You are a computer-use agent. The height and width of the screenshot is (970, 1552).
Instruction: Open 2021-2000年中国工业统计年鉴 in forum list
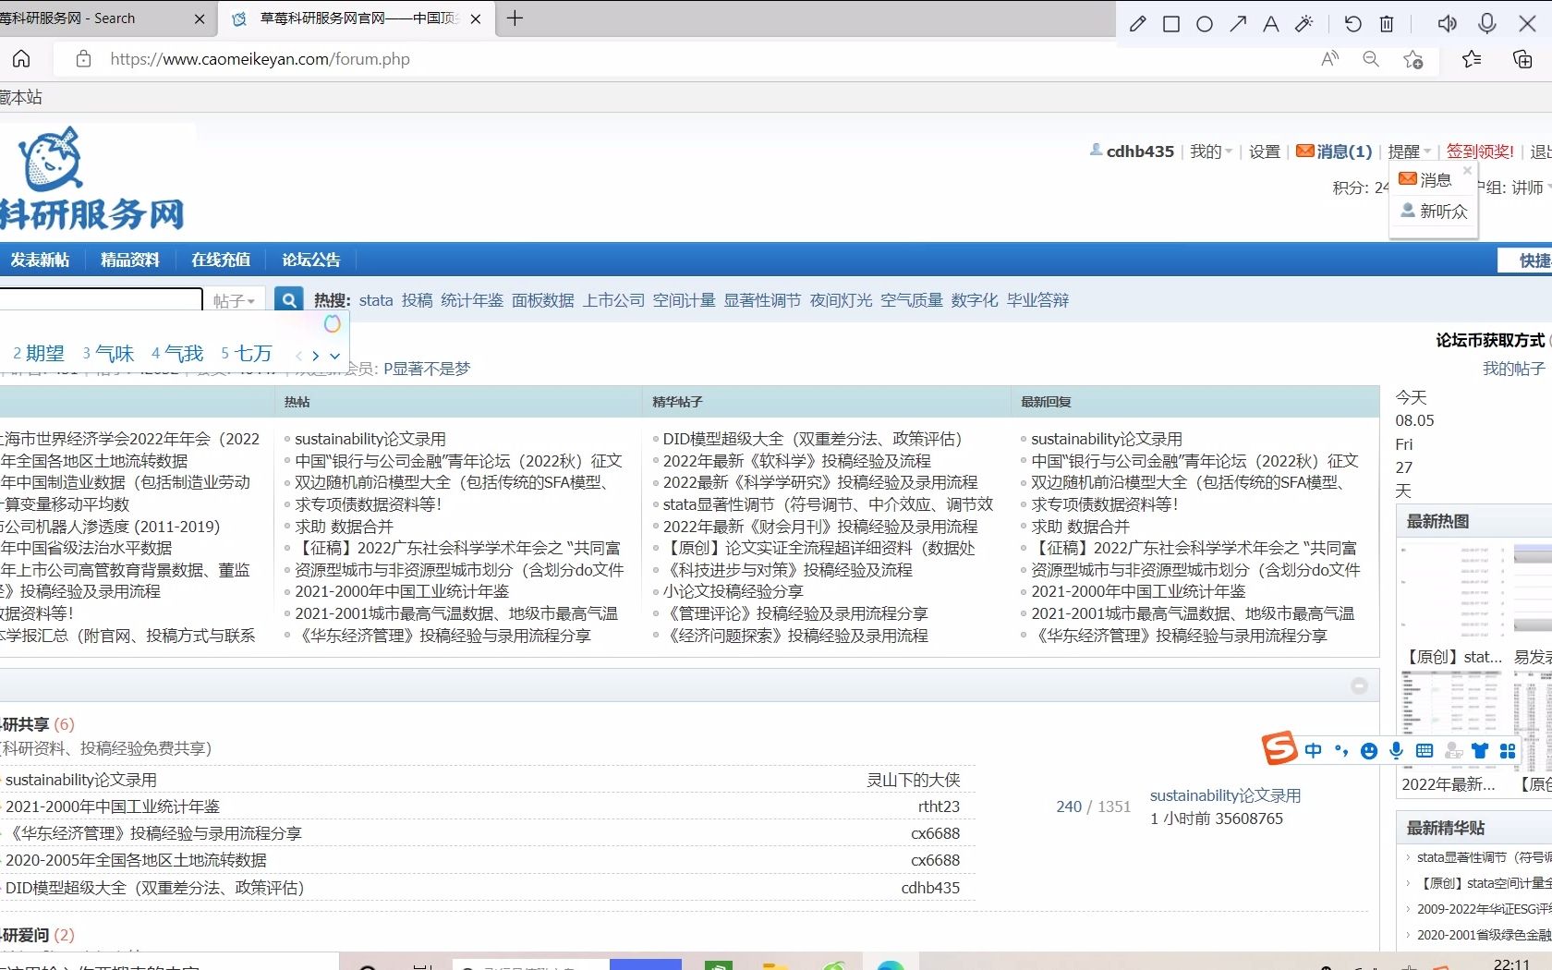(x=113, y=806)
